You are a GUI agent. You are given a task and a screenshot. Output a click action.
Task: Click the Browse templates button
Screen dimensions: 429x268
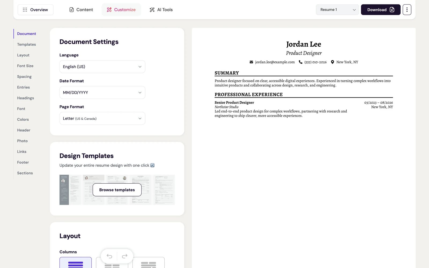[x=117, y=190]
